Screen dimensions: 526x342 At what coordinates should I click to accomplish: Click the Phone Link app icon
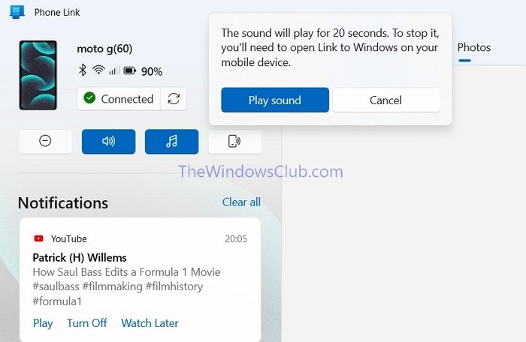tap(17, 12)
